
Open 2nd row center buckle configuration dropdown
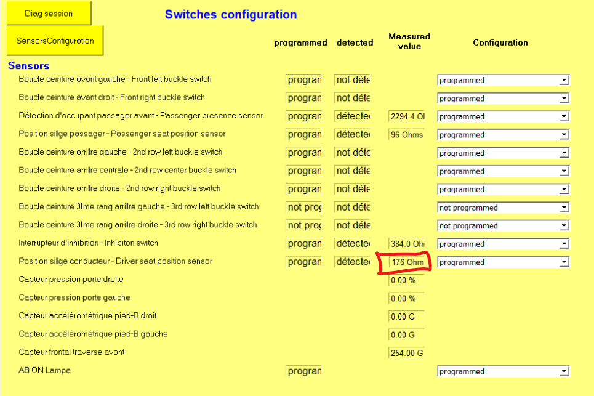563,171
